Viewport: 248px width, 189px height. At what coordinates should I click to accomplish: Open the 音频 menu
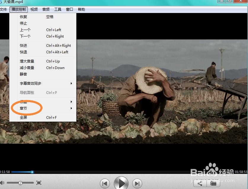tap(46, 9)
